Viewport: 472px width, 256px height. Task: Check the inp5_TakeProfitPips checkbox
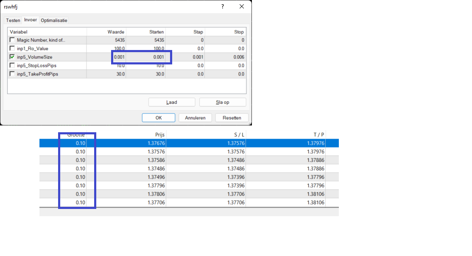tap(12, 73)
